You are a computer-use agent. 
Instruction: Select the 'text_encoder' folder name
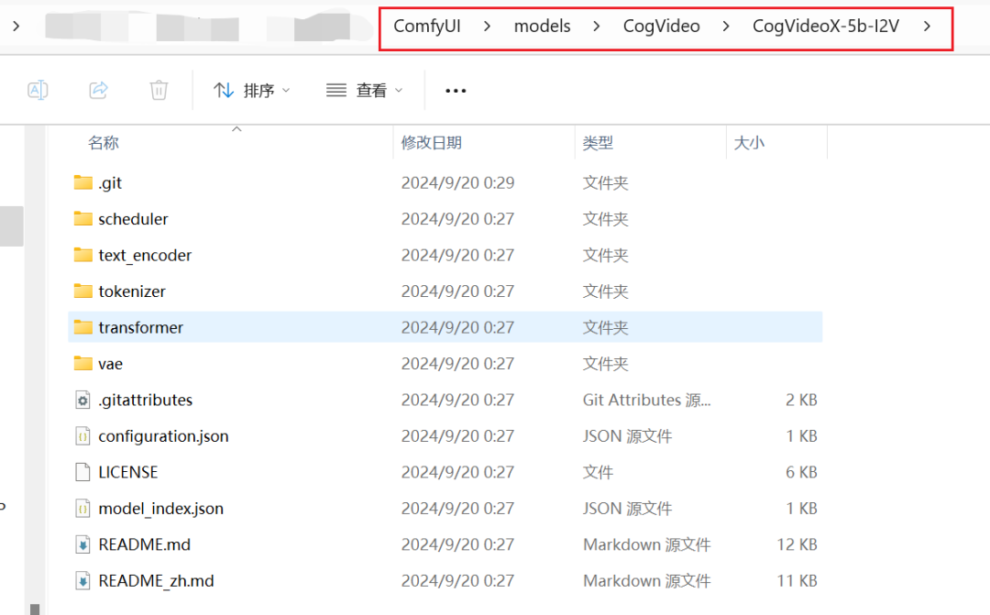point(145,255)
